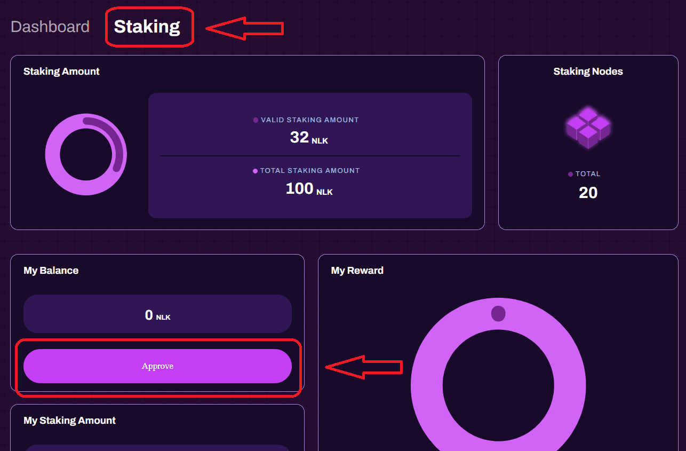
Task: Click the red arrow pointing at Staking
Action: coord(244,28)
